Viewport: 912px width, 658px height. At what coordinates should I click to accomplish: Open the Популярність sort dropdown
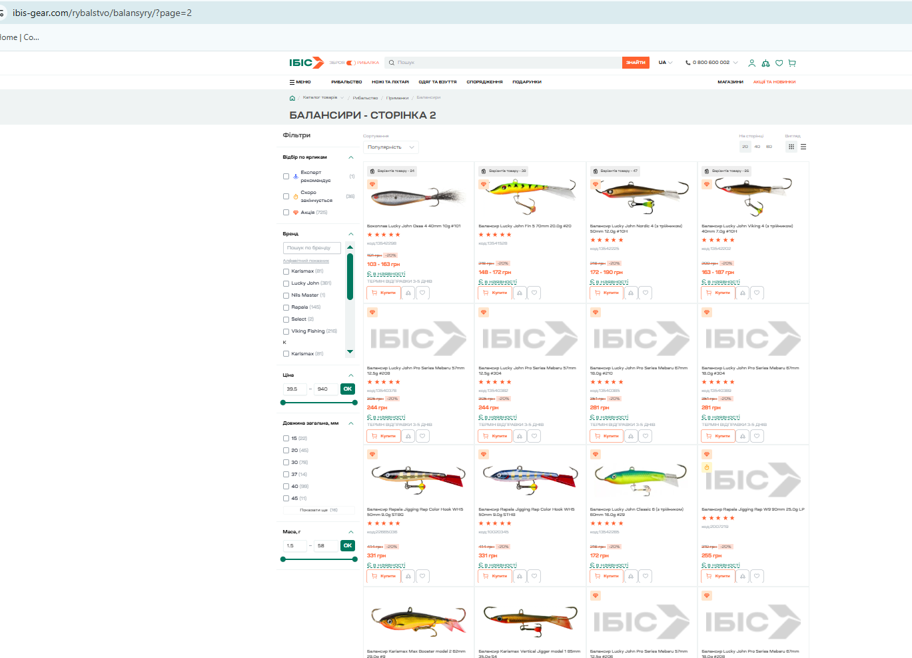click(390, 147)
